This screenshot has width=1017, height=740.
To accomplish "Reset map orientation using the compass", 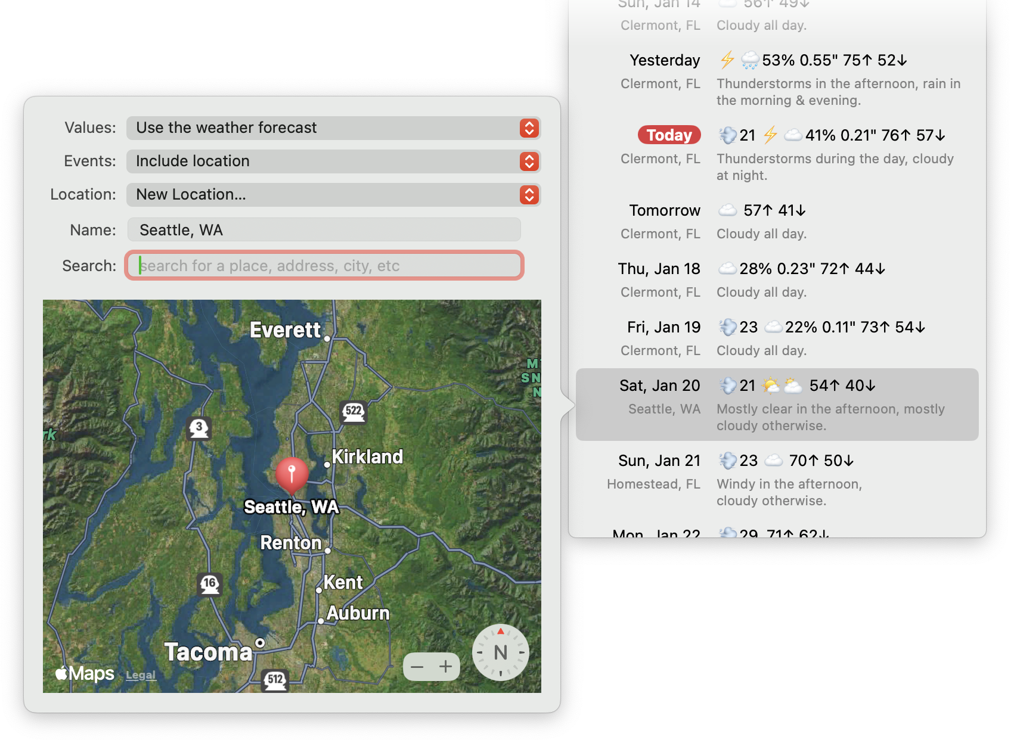I will (501, 652).
